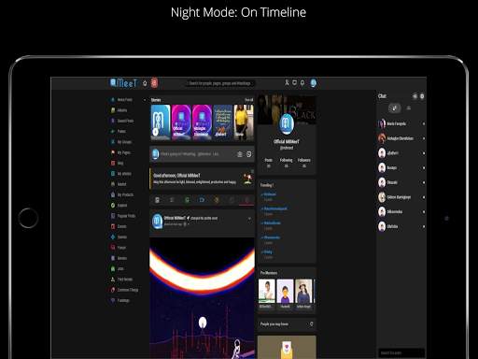The width and height of the screenshot is (478, 359).
Task: Click the first trending hashtag
Action: (x=270, y=194)
